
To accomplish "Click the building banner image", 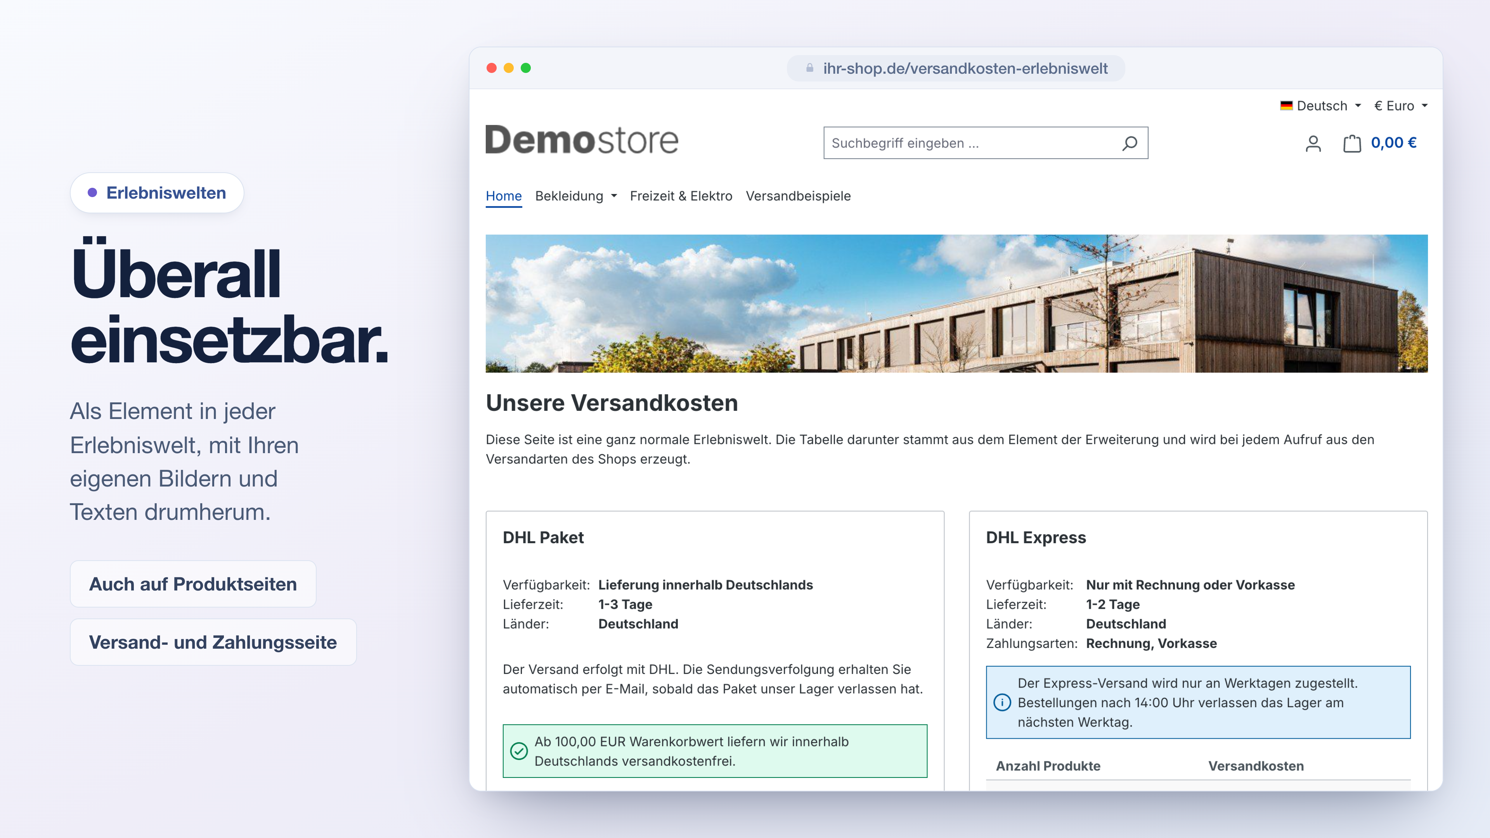I will 957,303.
